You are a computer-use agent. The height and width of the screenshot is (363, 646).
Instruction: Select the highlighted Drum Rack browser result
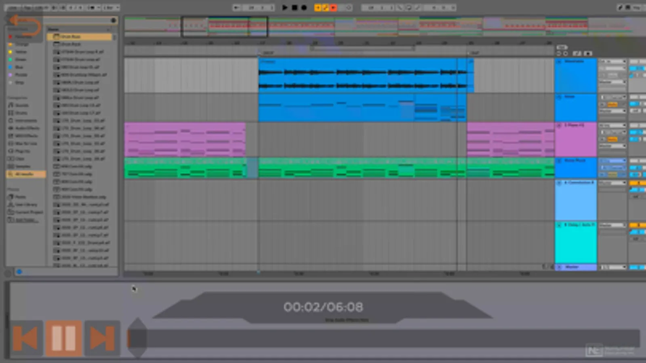(x=79, y=36)
